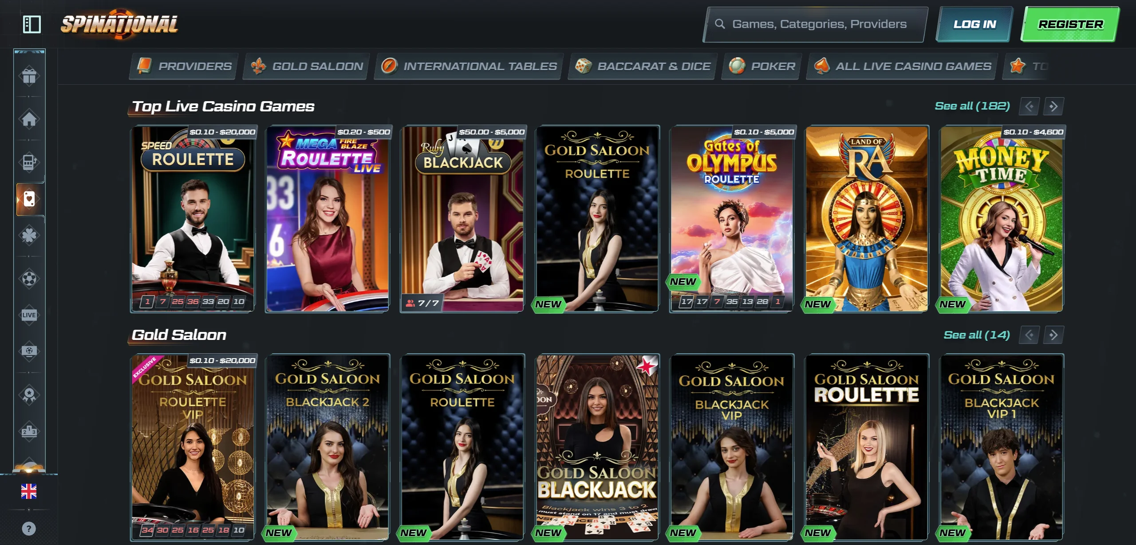Click the $0.10 - $4,600 bet range label
Viewport: 1136px width, 545px height.
[x=1033, y=132]
